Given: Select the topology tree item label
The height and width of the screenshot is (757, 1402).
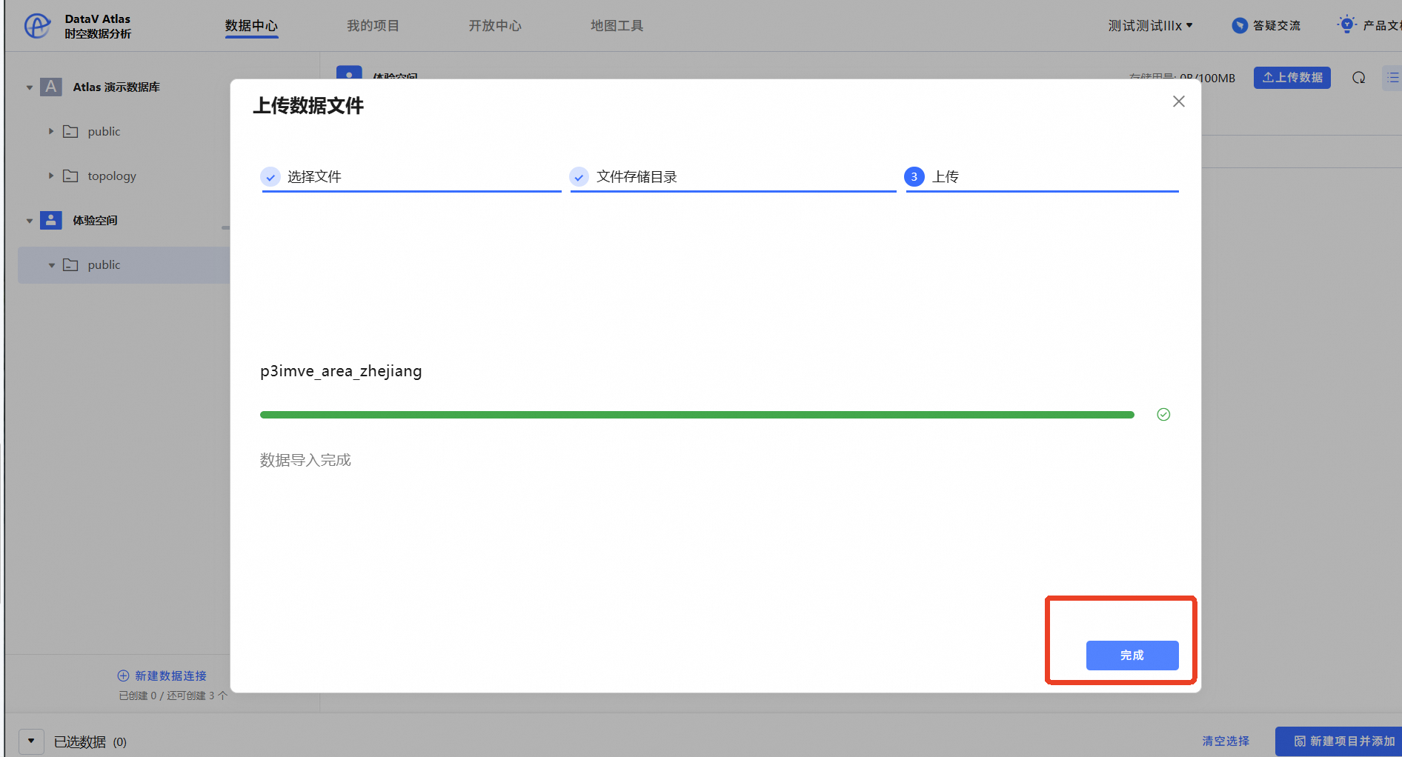Looking at the screenshot, I should [x=112, y=176].
